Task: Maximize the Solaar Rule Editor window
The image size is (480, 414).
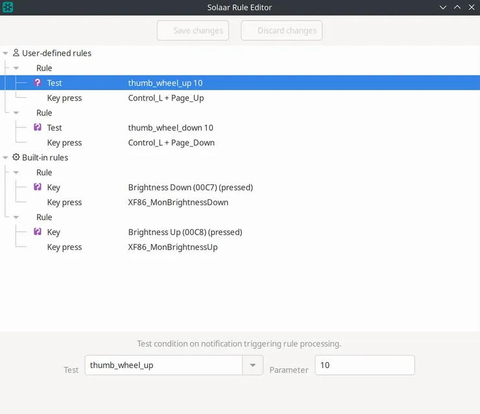Action: pos(457,7)
